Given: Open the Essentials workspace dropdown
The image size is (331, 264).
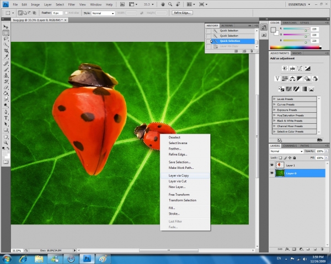Looking at the screenshot, I should [299, 4].
